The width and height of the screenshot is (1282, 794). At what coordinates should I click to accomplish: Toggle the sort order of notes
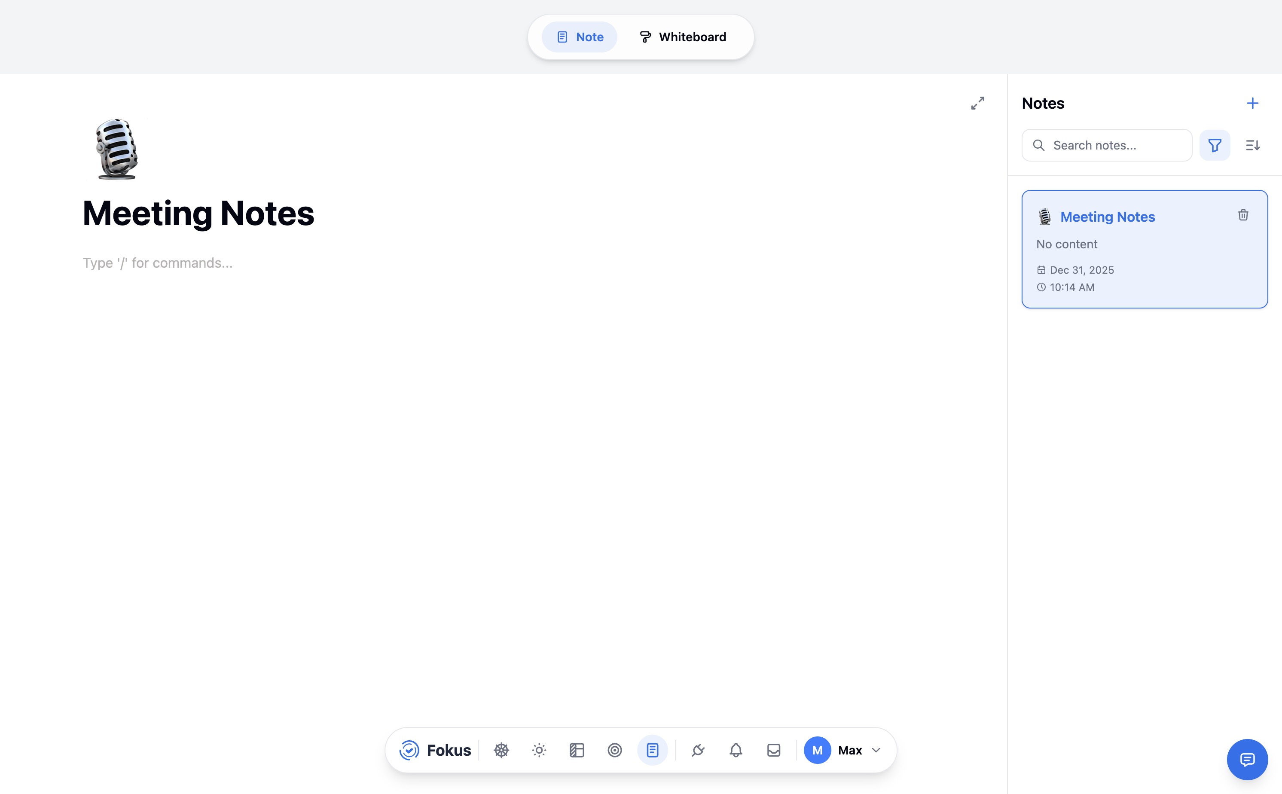1253,145
